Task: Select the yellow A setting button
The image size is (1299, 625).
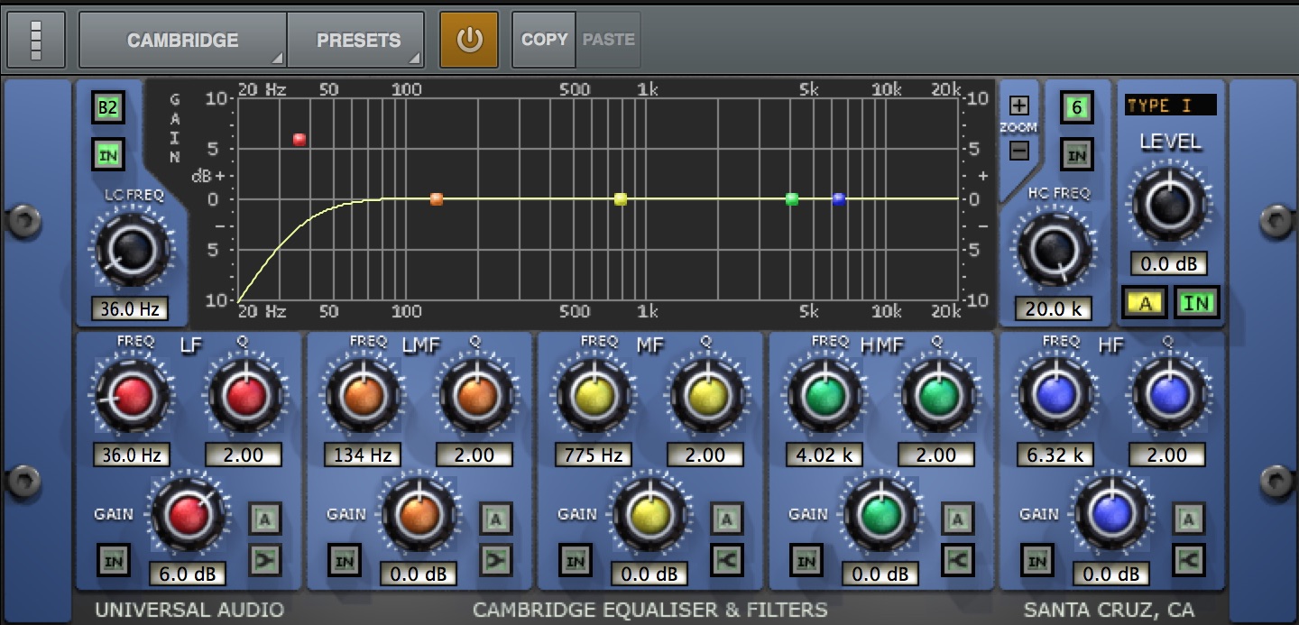Action: (x=1145, y=303)
